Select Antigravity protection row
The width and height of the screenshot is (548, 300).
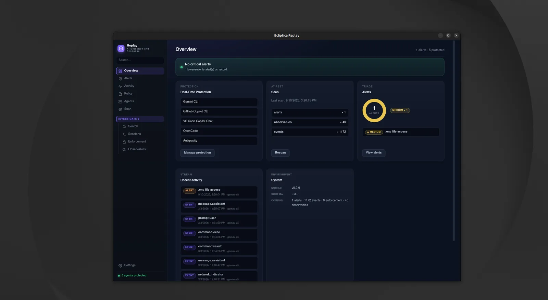[219, 141]
